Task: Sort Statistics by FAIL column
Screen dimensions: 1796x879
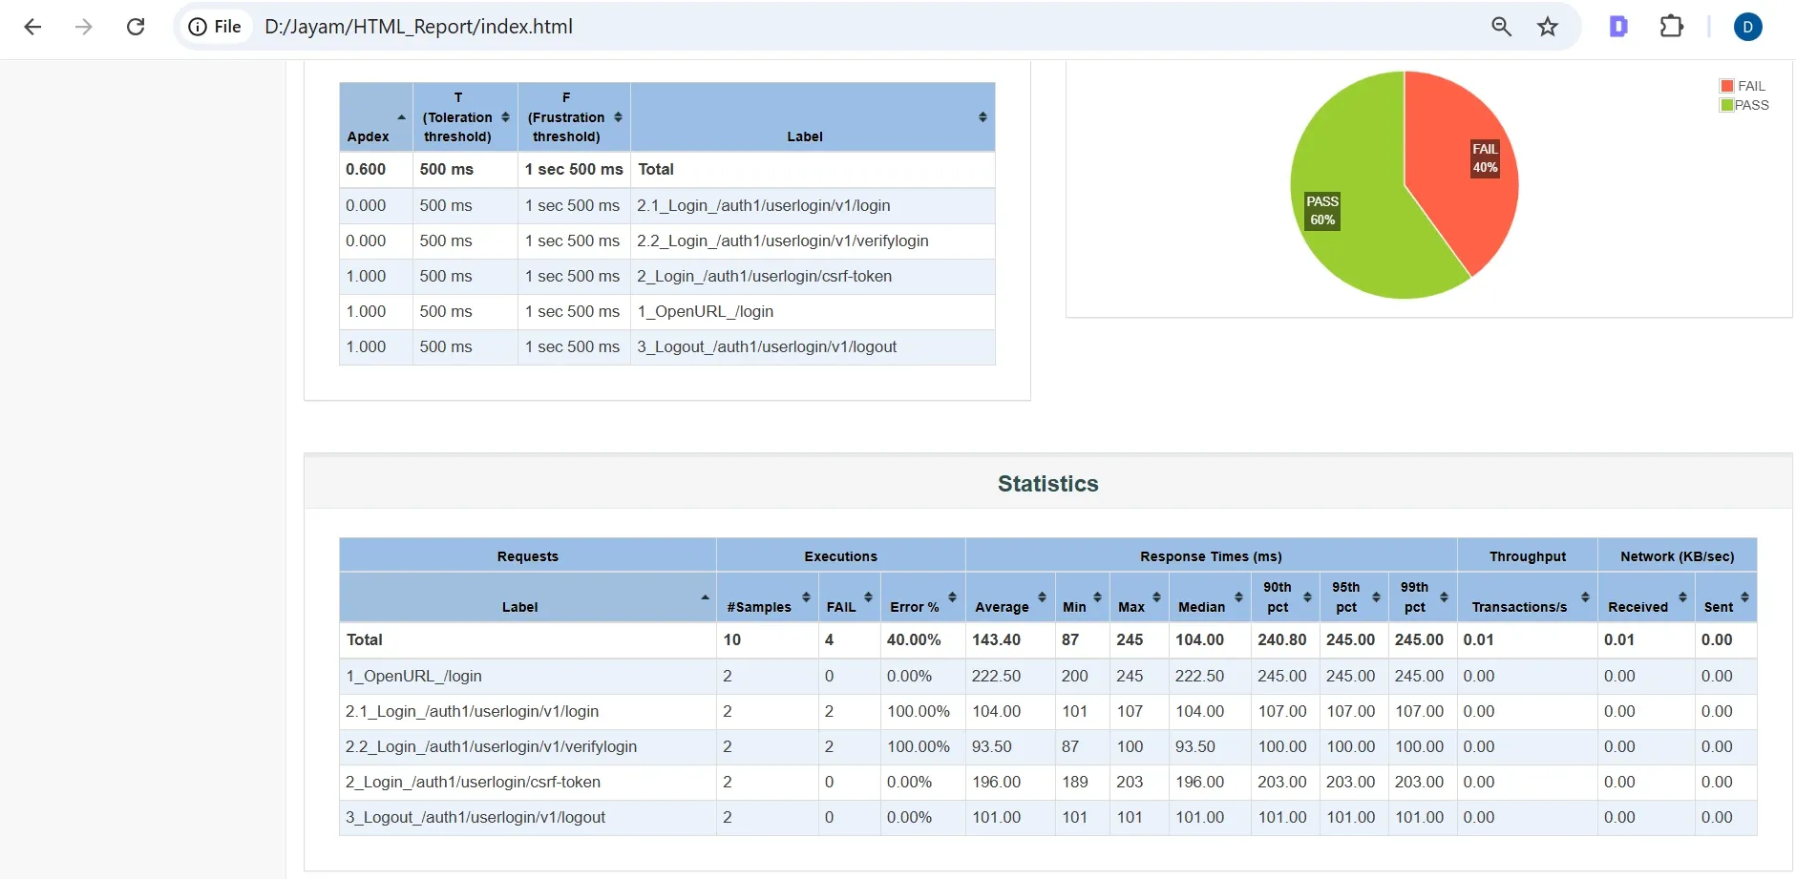Action: (x=849, y=597)
